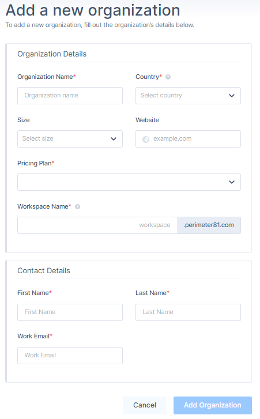Expand the Pricing Plan dropdown
The width and height of the screenshot is (260, 419).
point(129,182)
